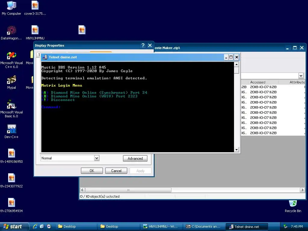Launch Windows Media Player from Quick Launch
This screenshot has width=308, height=231.
49,226
